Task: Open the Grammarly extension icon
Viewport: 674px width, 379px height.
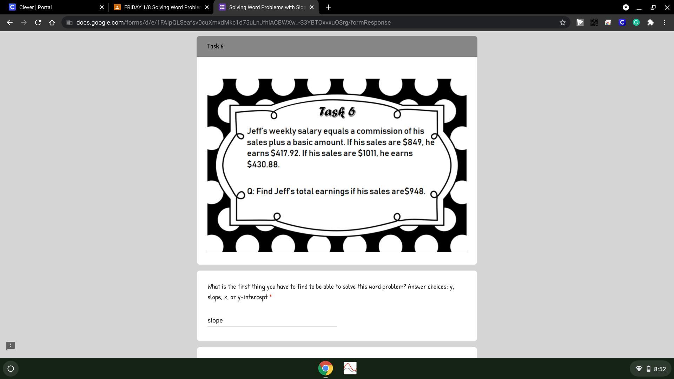Action: [636, 22]
